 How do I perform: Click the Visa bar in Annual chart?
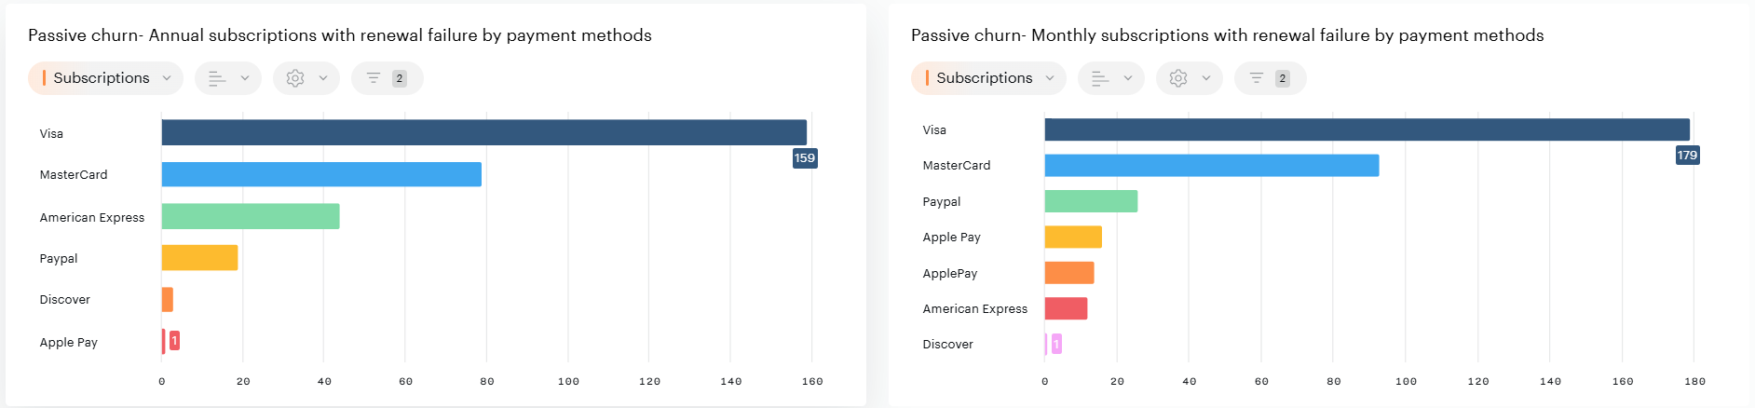coord(483,132)
